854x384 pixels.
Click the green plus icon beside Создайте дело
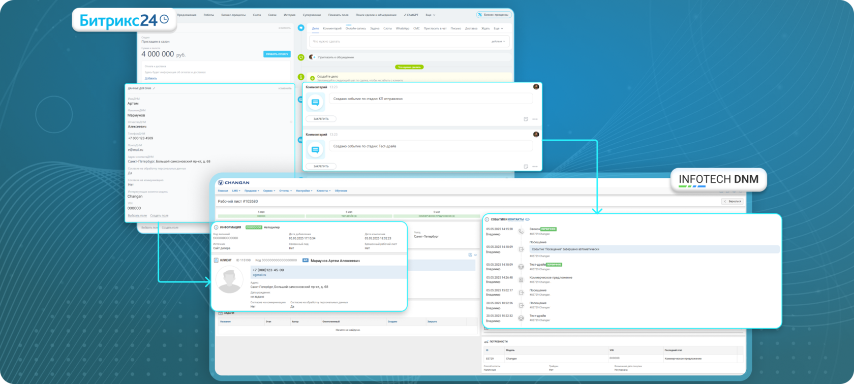[312, 78]
